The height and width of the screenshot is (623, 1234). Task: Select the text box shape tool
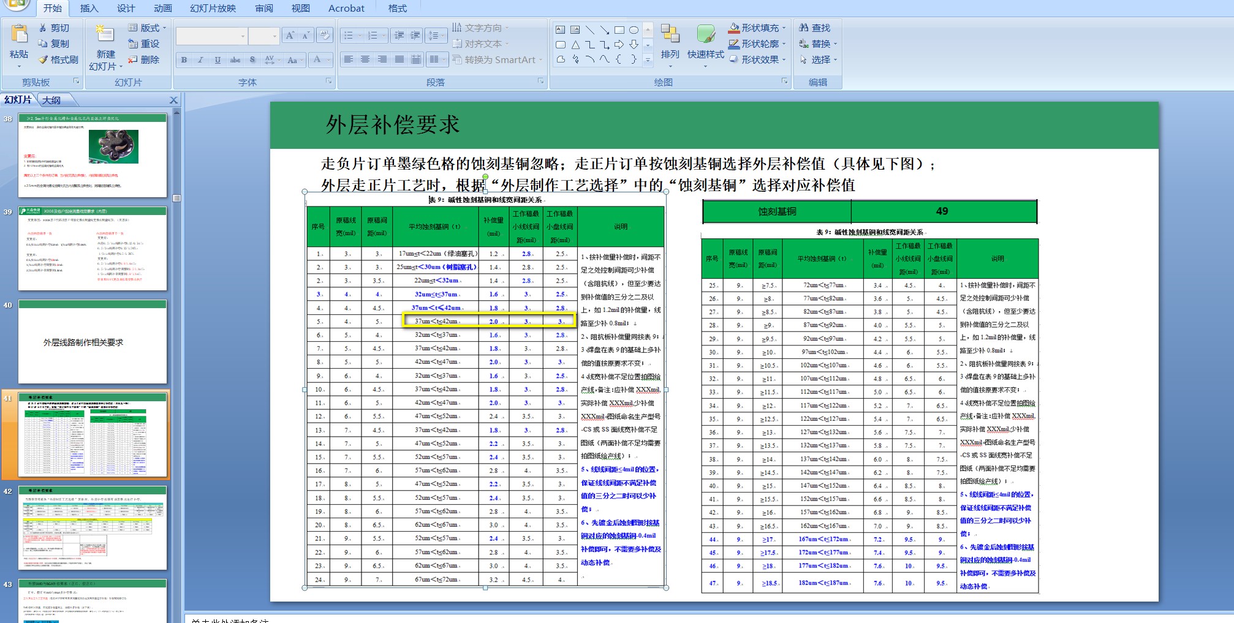560,30
